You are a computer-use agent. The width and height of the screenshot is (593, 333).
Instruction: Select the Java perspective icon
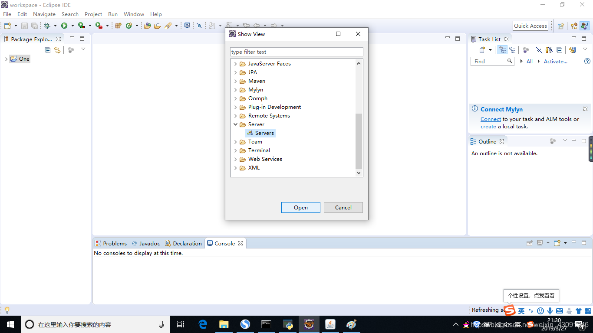[x=584, y=26]
